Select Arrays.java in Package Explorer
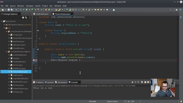 tap(17, 35)
